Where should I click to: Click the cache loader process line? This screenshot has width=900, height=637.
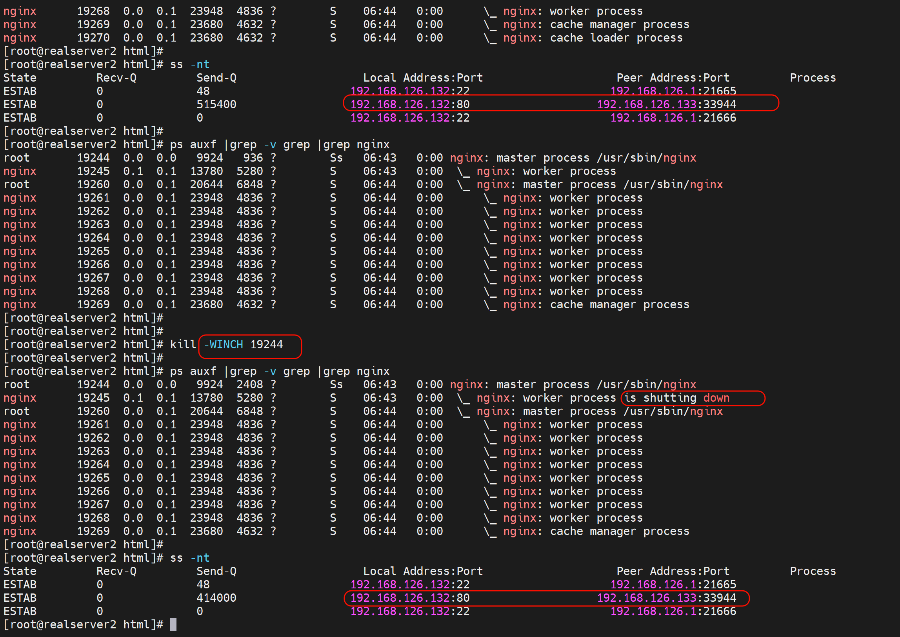616,38
